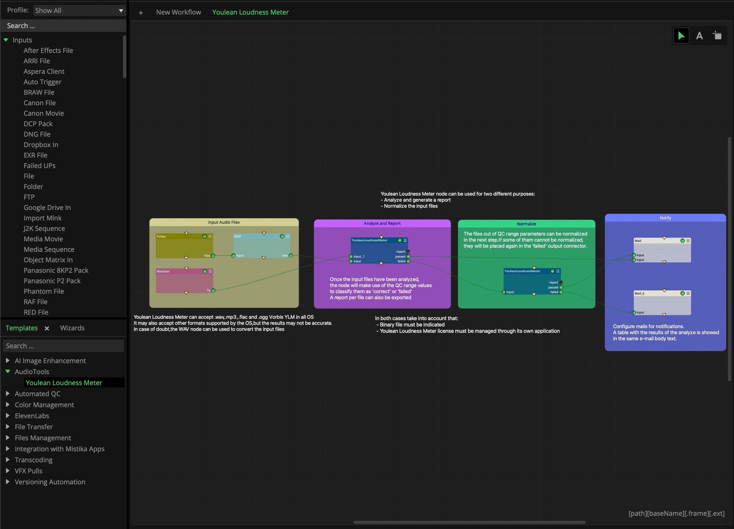Click the Analyze and Report group header
734x529 pixels.
pyautogui.click(x=382, y=223)
